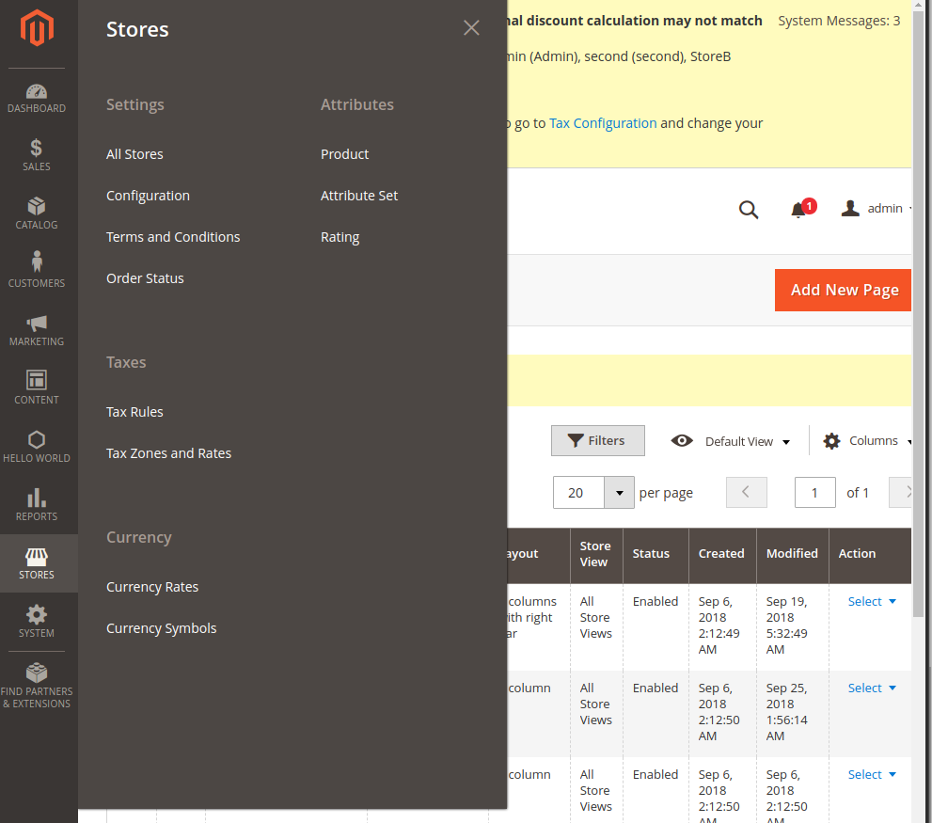932x823 pixels.
Task: Toggle the Filters panel
Action: click(x=597, y=440)
